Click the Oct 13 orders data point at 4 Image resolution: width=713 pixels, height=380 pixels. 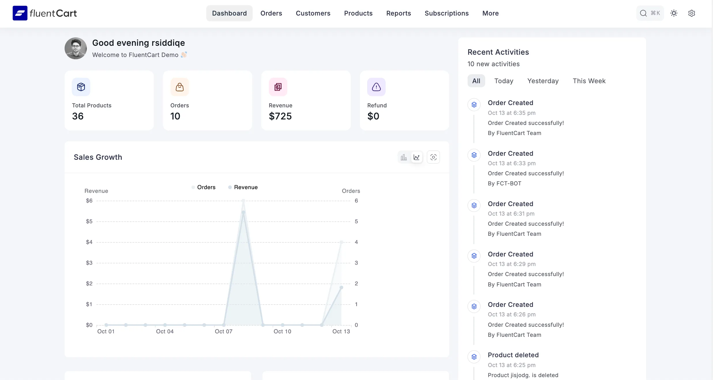(341, 242)
